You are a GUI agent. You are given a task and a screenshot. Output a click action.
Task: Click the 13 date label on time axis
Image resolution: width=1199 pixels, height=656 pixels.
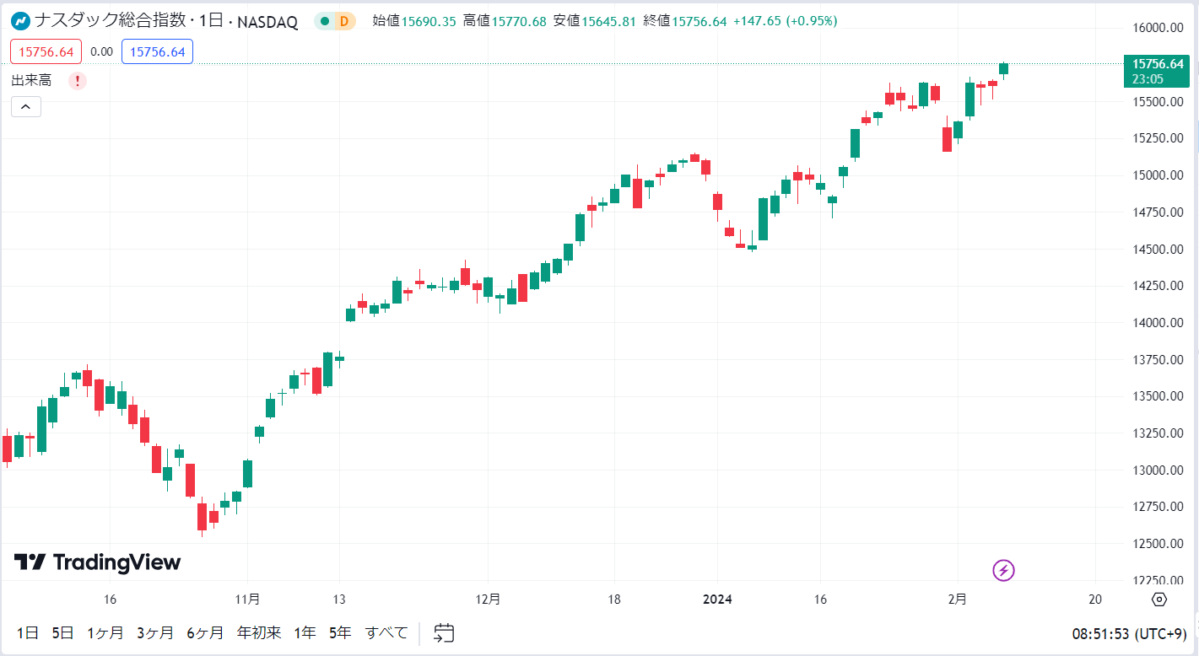(x=339, y=600)
